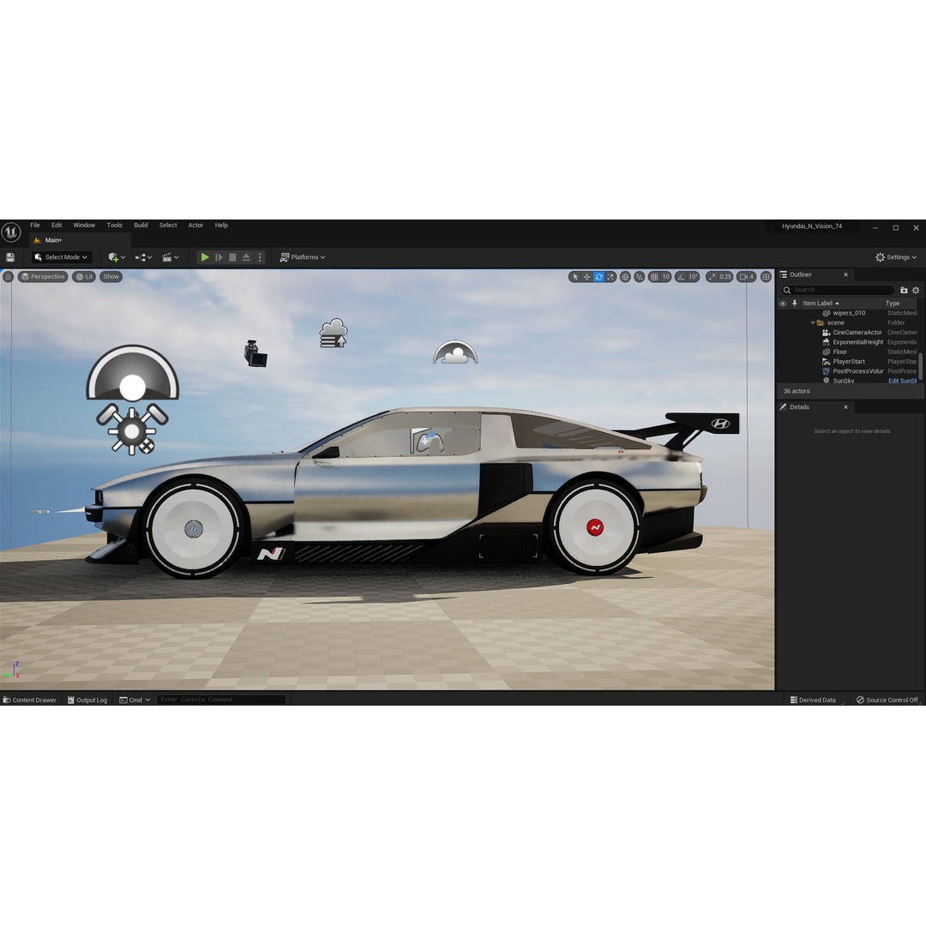
Task: Open the Help menu
Action: (221, 225)
